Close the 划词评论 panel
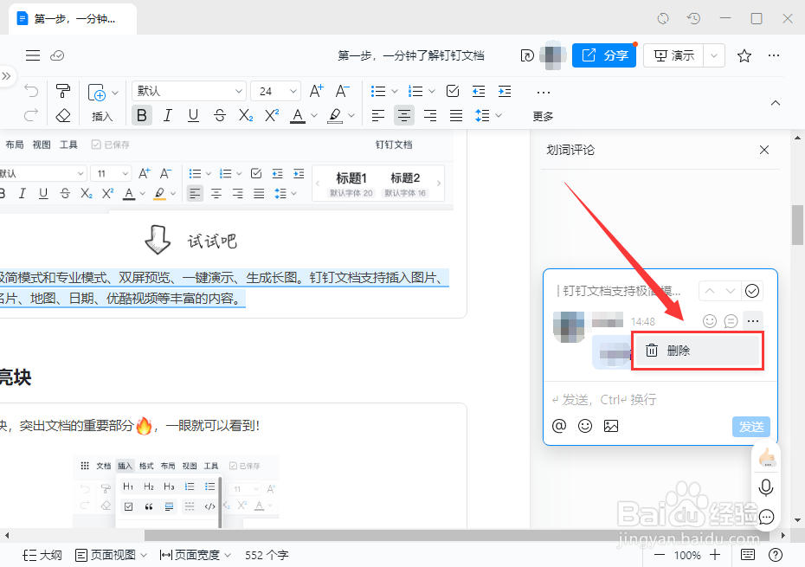 pyautogui.click(x=764, y=150)
